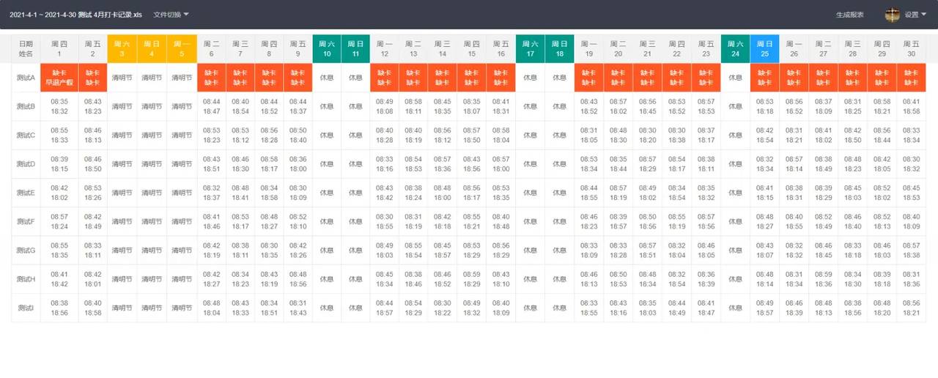
Task: Click 测试I's 08:38 18:56 cell on day 1
Action: pyautogui.click(x=59, y=308)
